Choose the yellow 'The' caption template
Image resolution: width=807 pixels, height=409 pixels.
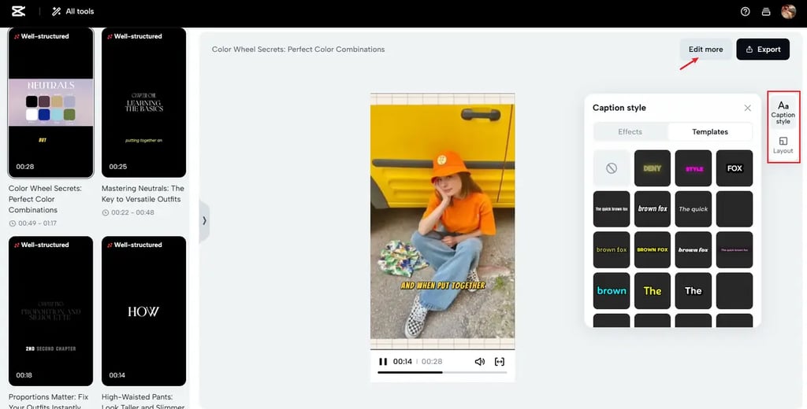click(652, 291)
